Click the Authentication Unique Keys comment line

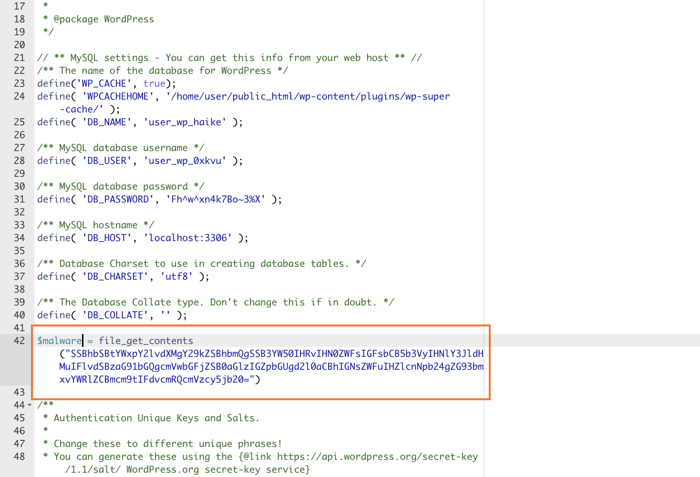click(x=156, y=418)
